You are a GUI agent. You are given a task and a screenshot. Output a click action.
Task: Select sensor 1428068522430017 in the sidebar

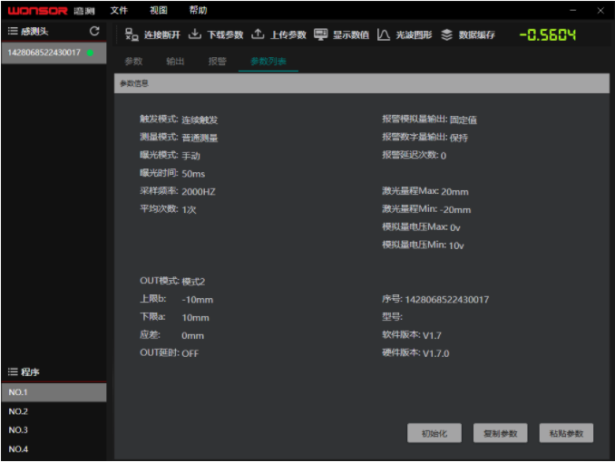click(x=54, y=53)
